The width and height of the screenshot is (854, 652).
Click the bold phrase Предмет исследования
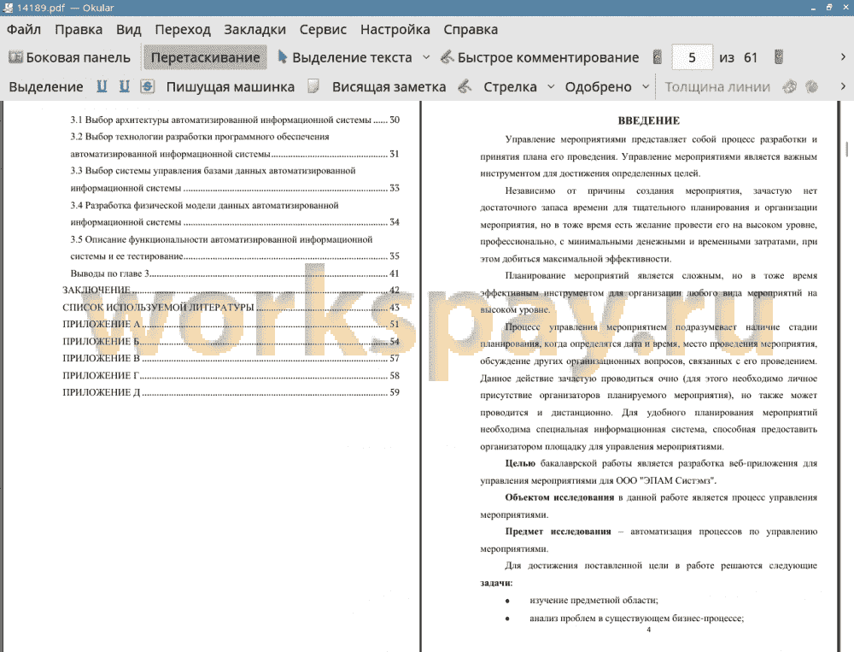point(558,532)
